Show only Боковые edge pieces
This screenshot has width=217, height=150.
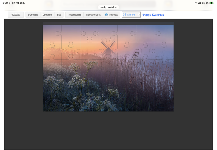[x=33, y=15]
